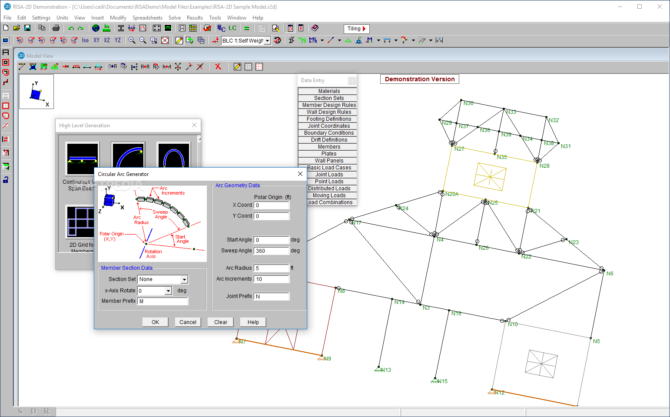Click the purple Help book icon
Image resolution: width=670 pixels, height=417 pixels.
tap(315, 28)
